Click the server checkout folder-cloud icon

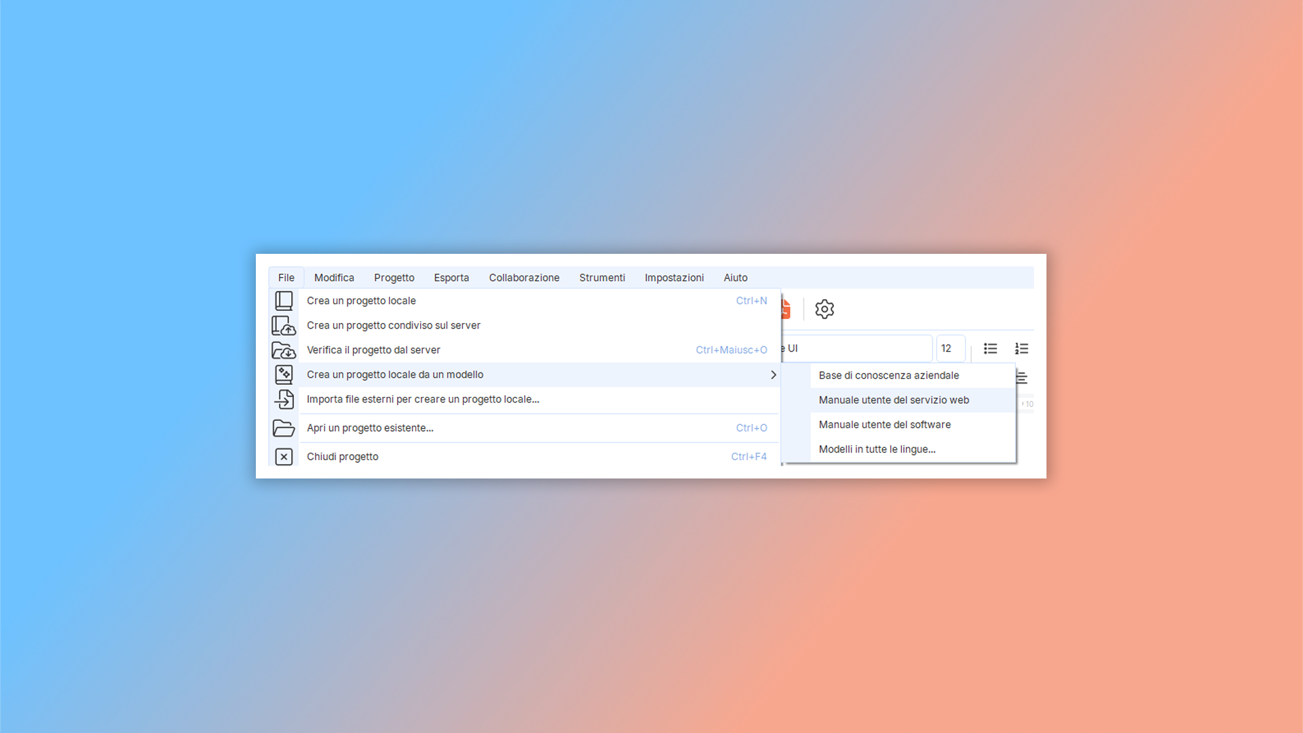[284, 350]
